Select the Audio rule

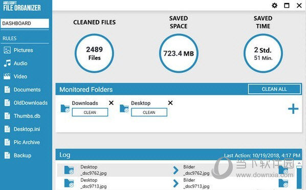pos(20,64)
